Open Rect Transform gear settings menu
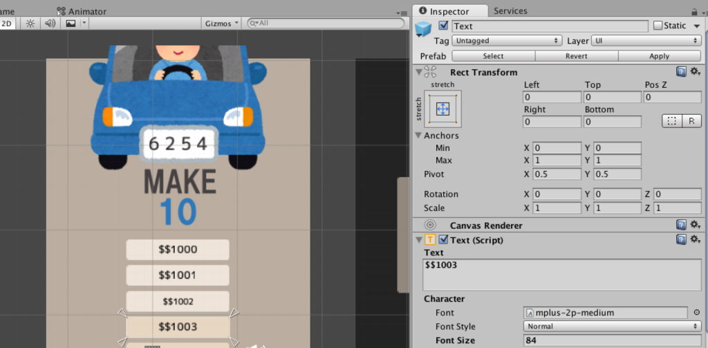This screenshot has width=708, height=348. (696, 72)
